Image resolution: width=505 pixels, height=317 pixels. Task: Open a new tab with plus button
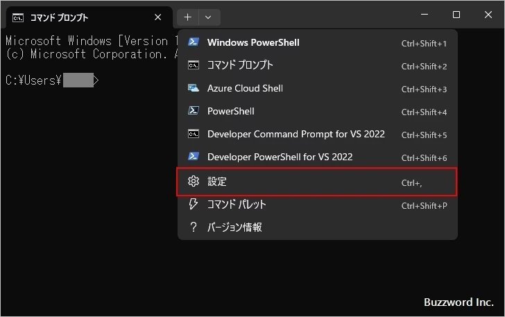188,17
